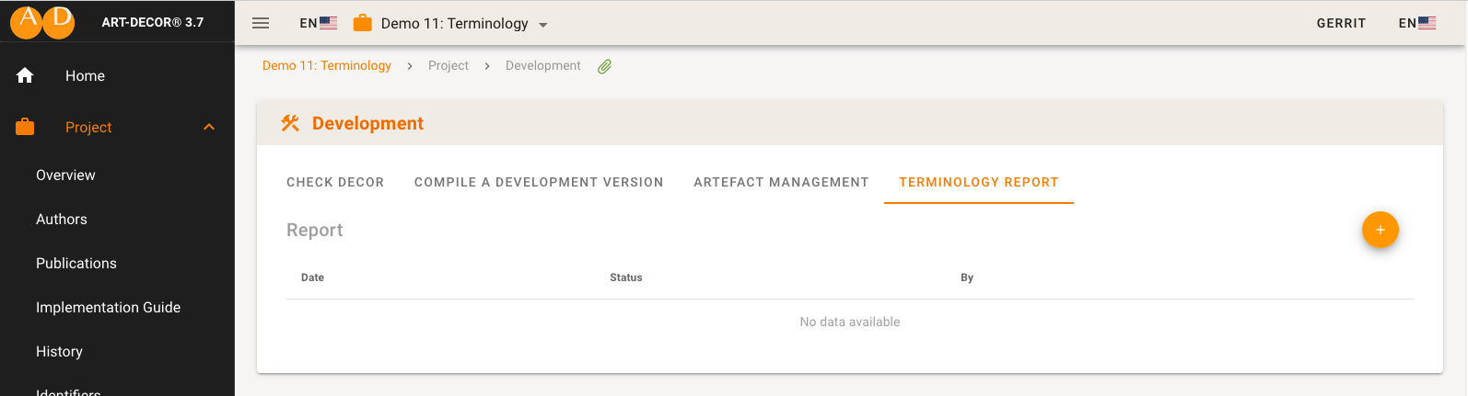1468x396 pixels.
Task: Open Compile a Development Version tab
Action: coord(539,182)
